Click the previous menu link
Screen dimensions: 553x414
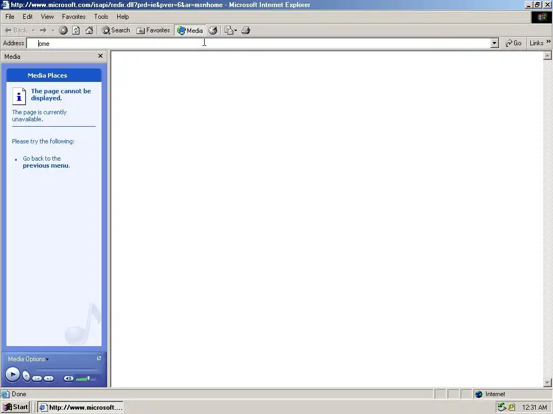[45, 165]
